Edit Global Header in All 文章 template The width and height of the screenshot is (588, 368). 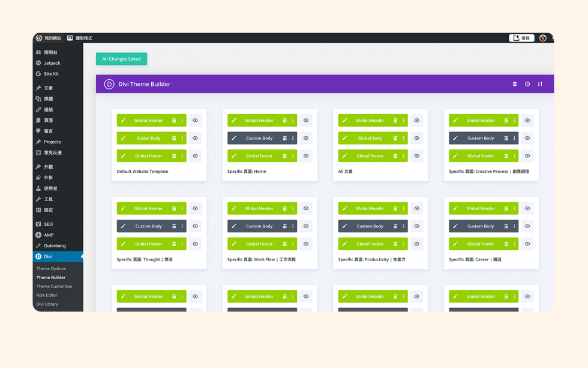click(x=344, y=121)
